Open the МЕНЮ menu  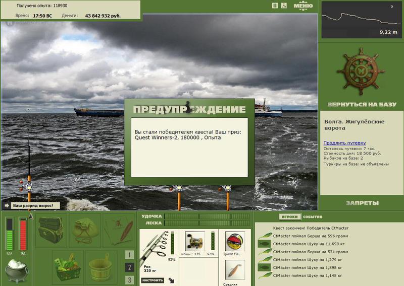point(304,6)
